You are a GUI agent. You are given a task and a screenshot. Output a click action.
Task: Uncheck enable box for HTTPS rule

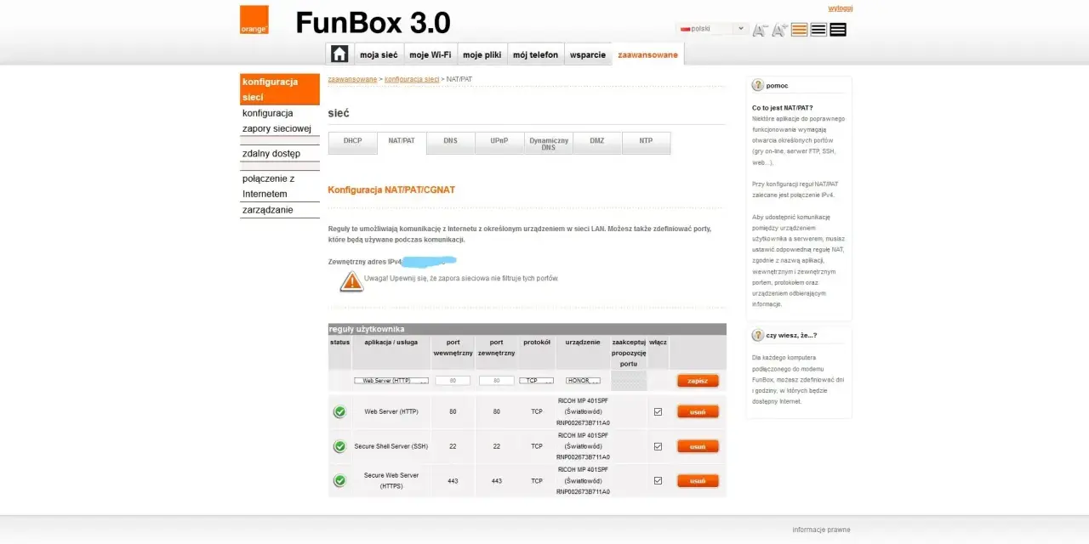(x=658, y=480)
